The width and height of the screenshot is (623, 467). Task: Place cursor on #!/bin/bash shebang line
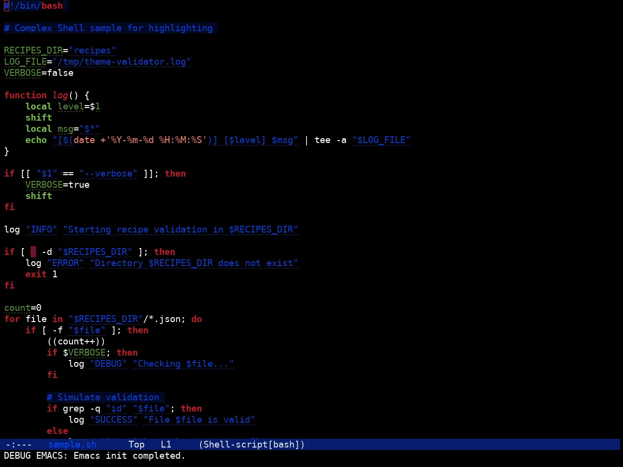click(x=34, y=6)
